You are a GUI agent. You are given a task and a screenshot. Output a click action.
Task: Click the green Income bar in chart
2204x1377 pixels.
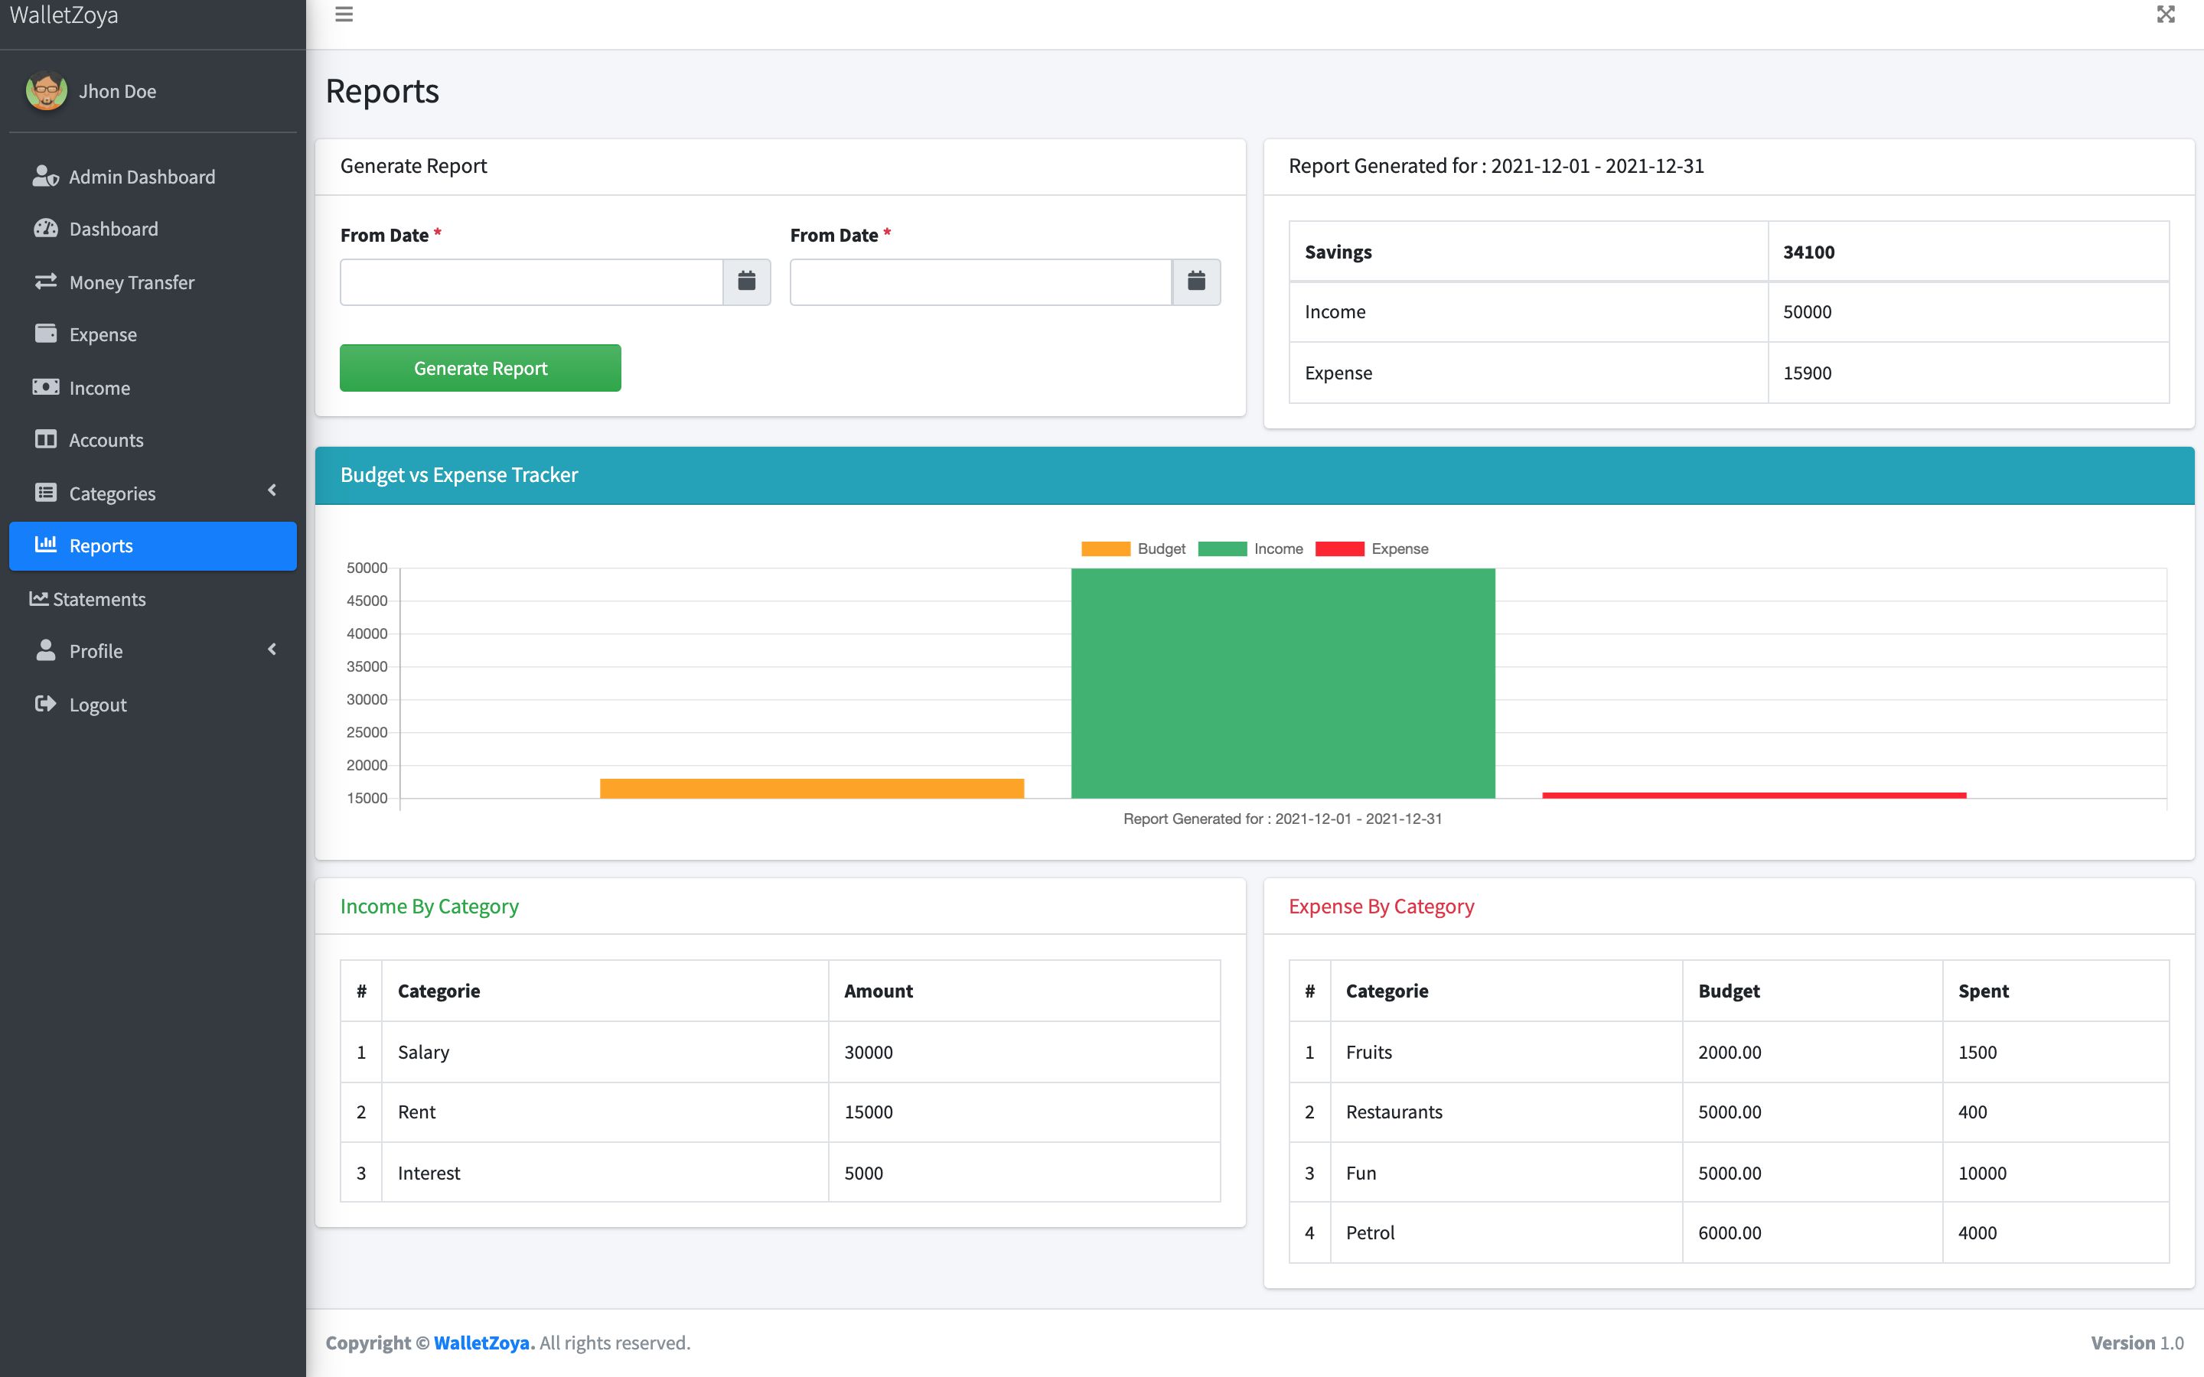1283,683
